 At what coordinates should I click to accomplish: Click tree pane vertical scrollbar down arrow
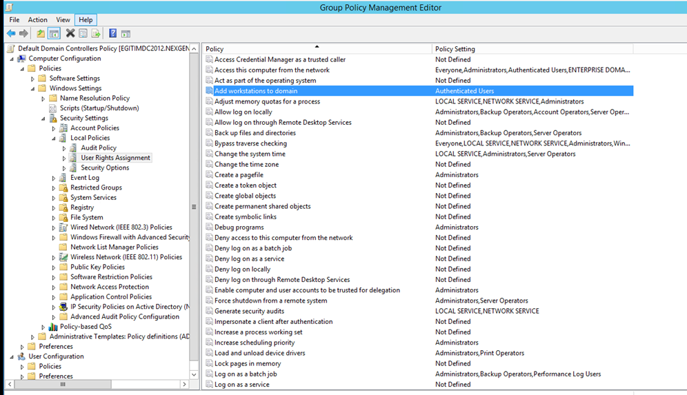pyautogui.click(x=194, y=375)
